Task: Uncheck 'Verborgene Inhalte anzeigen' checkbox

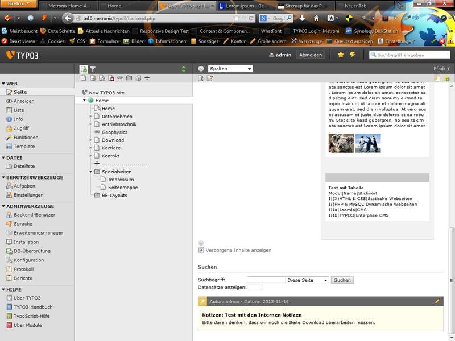Action: coord(201,250)
